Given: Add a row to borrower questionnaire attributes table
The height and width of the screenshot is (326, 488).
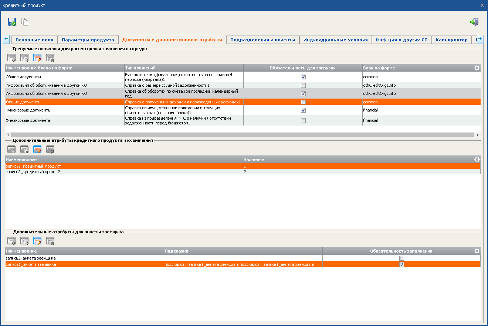Looking at the screenshot, I should [11, 241].
